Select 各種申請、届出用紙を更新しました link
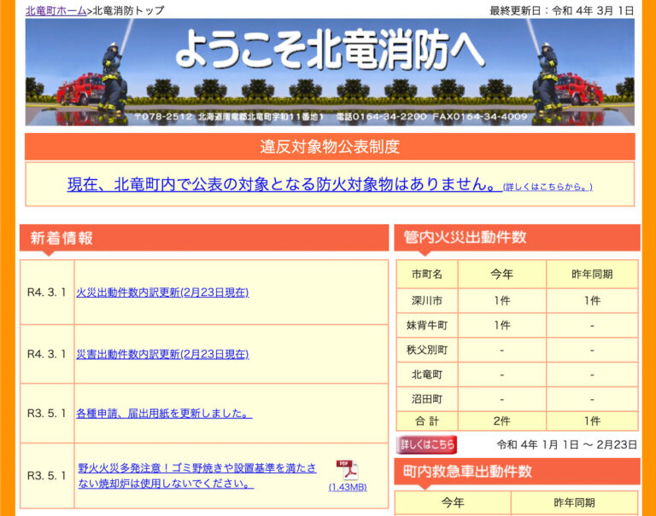The width and height of the screenshot is (656, 516). [x=163, y=413]
